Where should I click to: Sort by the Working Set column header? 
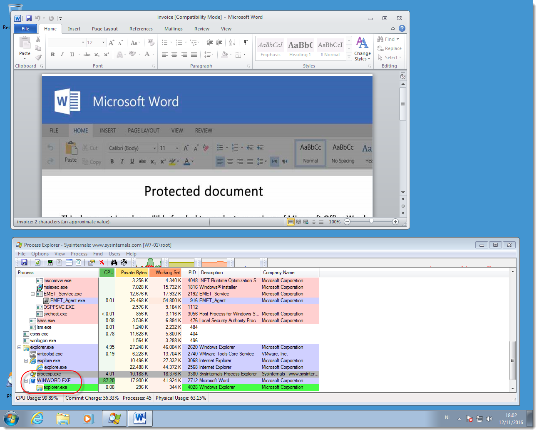click(x=165, y=273)
